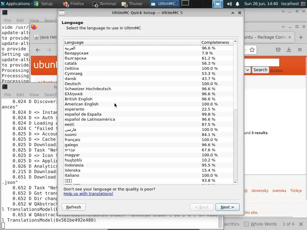
Task: Select the български language row
Action: click(148, 58)
